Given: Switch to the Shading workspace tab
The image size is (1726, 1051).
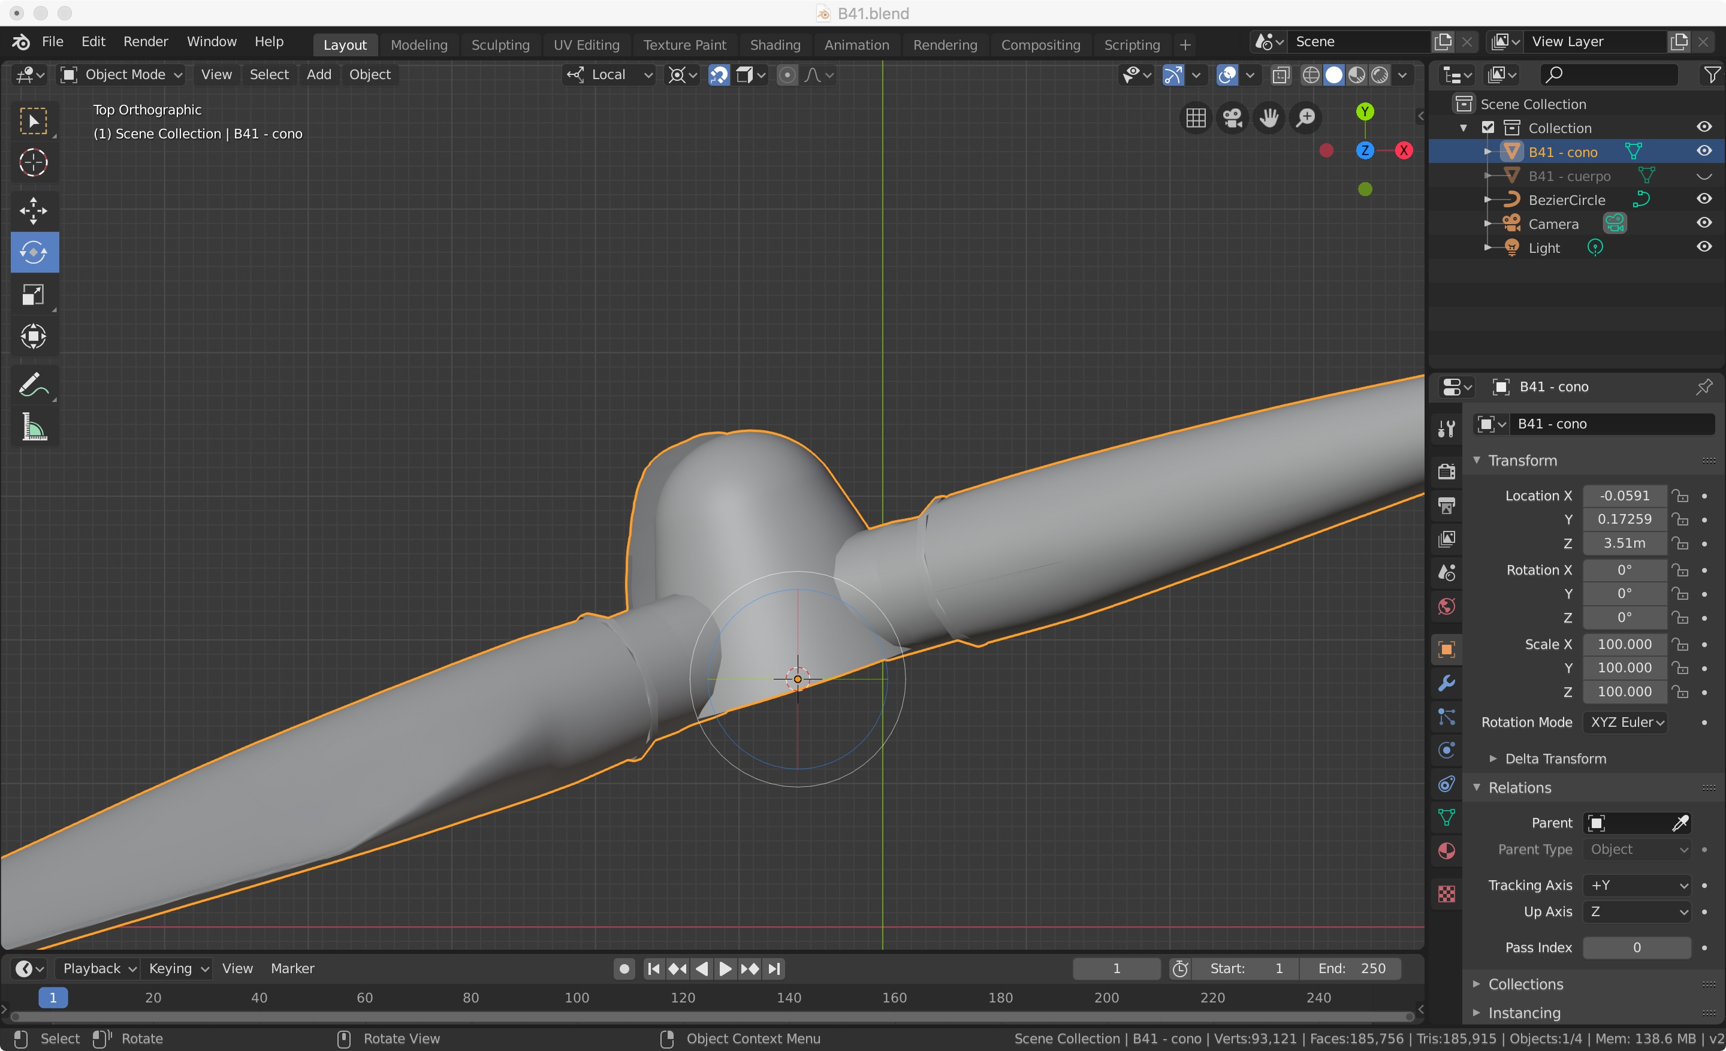Looking at the screenshot, I should [x=775, y=45].
